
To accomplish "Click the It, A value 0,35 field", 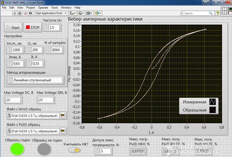I will pos(37,63).
